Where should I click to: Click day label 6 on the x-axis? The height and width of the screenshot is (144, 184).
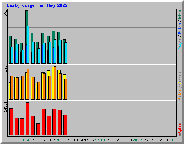39,140
